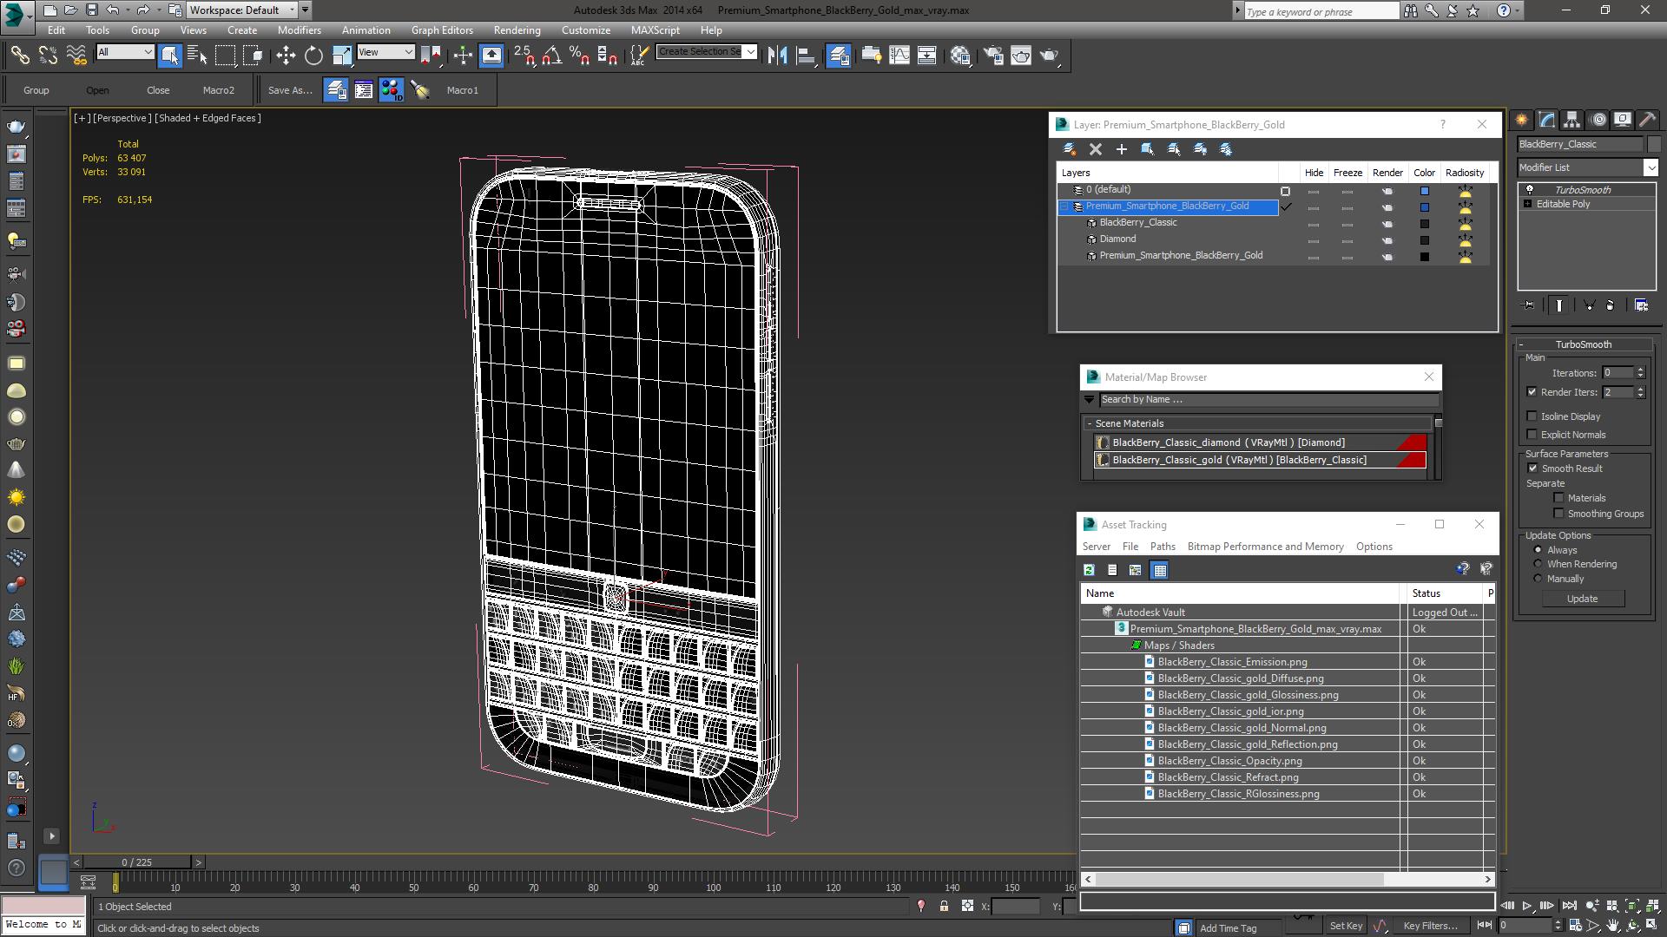Viewport: 1667px width, 937px height.
Task: Select the When Rendering update option
Action: coord(1538,564)
